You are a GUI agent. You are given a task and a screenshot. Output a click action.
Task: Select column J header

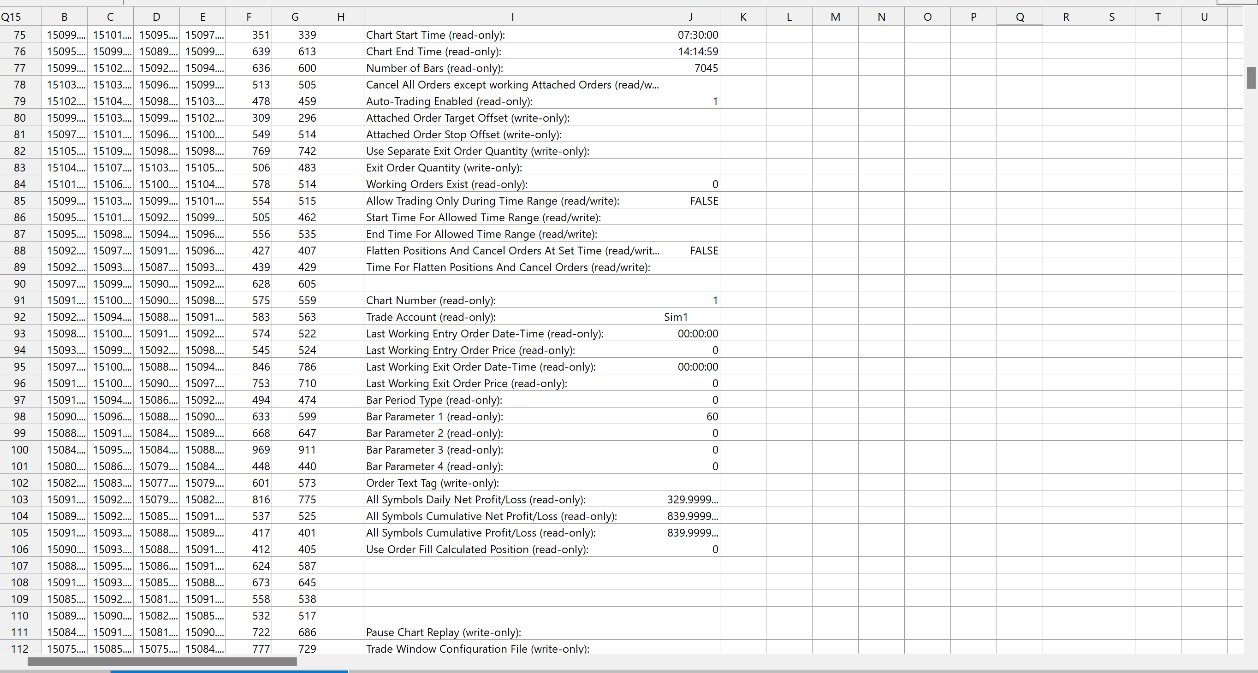coord(690,17)
